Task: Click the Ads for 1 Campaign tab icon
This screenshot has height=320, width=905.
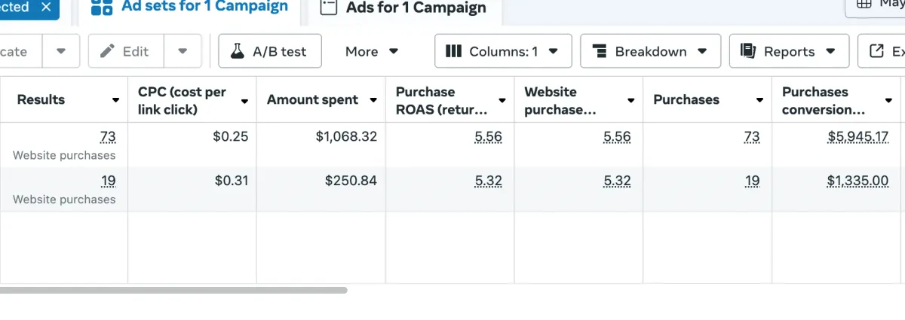Action: [328, 8]
